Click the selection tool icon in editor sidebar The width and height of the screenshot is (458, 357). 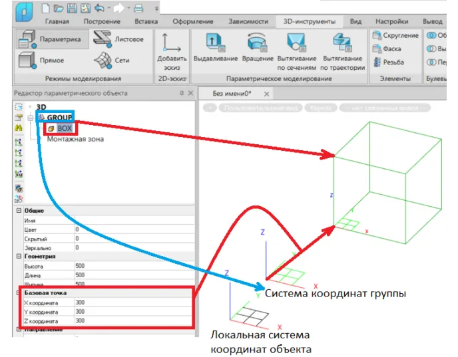click(x=19, y=107)
